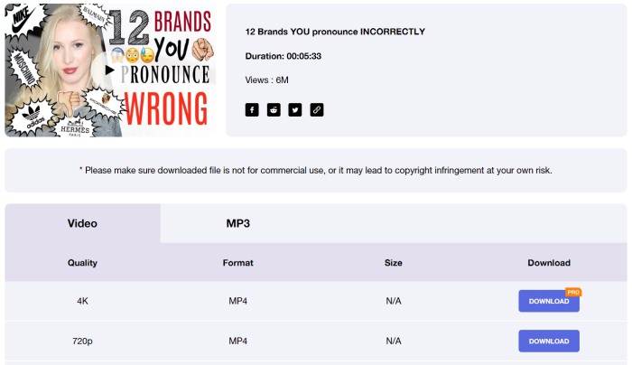
Task: Click the Size column header
Action: (394, 263)
